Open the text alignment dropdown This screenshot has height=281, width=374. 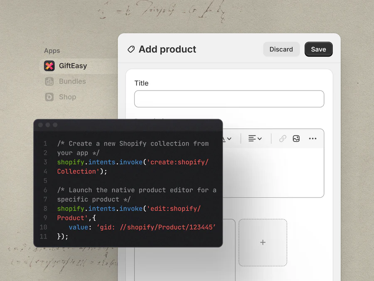[255, 139]
